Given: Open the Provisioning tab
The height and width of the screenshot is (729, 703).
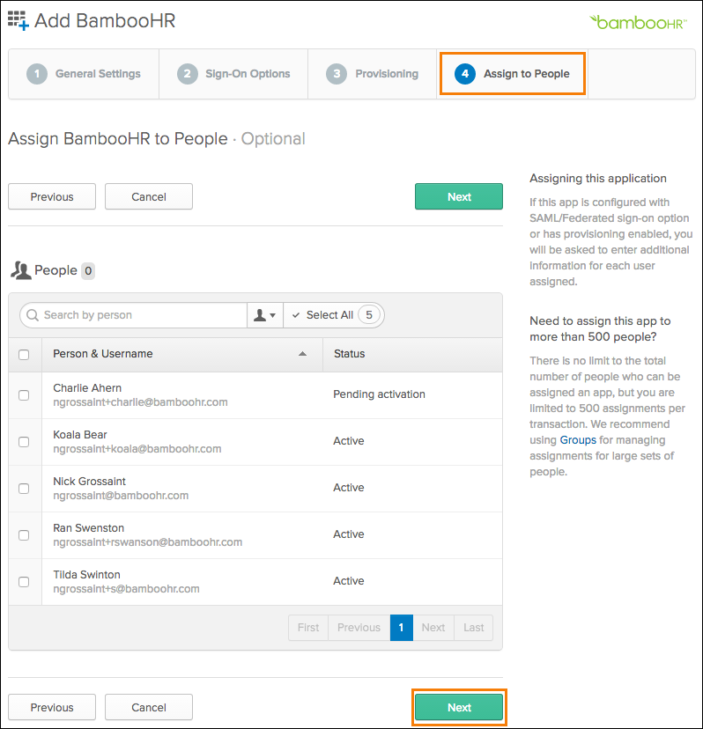Looking at the screenshot, I should pos(373,74).
